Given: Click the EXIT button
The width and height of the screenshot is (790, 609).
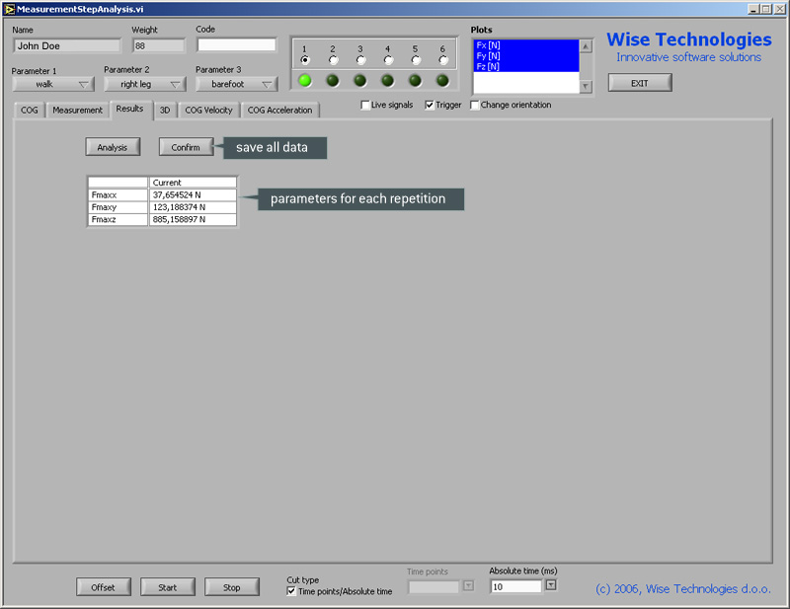Looking at the screenshot, I should click(639, 83).
